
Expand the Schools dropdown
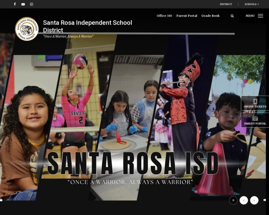[252, 4]
